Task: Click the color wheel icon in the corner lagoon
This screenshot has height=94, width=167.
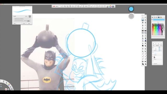Action: (9, 85)
